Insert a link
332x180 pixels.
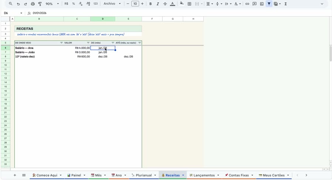pyautogui.click(x=247, y=4)
